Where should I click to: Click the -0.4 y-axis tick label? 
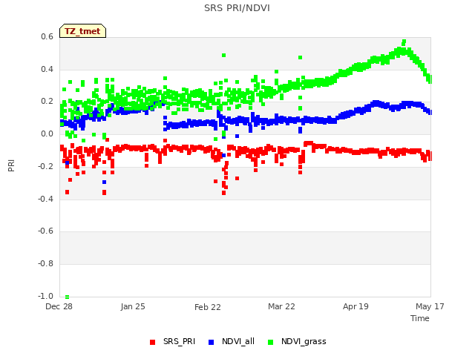click(x=45, y=199)
